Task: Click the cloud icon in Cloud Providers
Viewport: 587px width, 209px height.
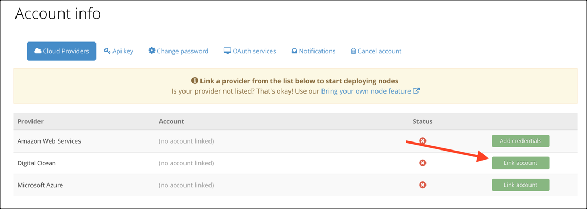Action: point(37,51)
